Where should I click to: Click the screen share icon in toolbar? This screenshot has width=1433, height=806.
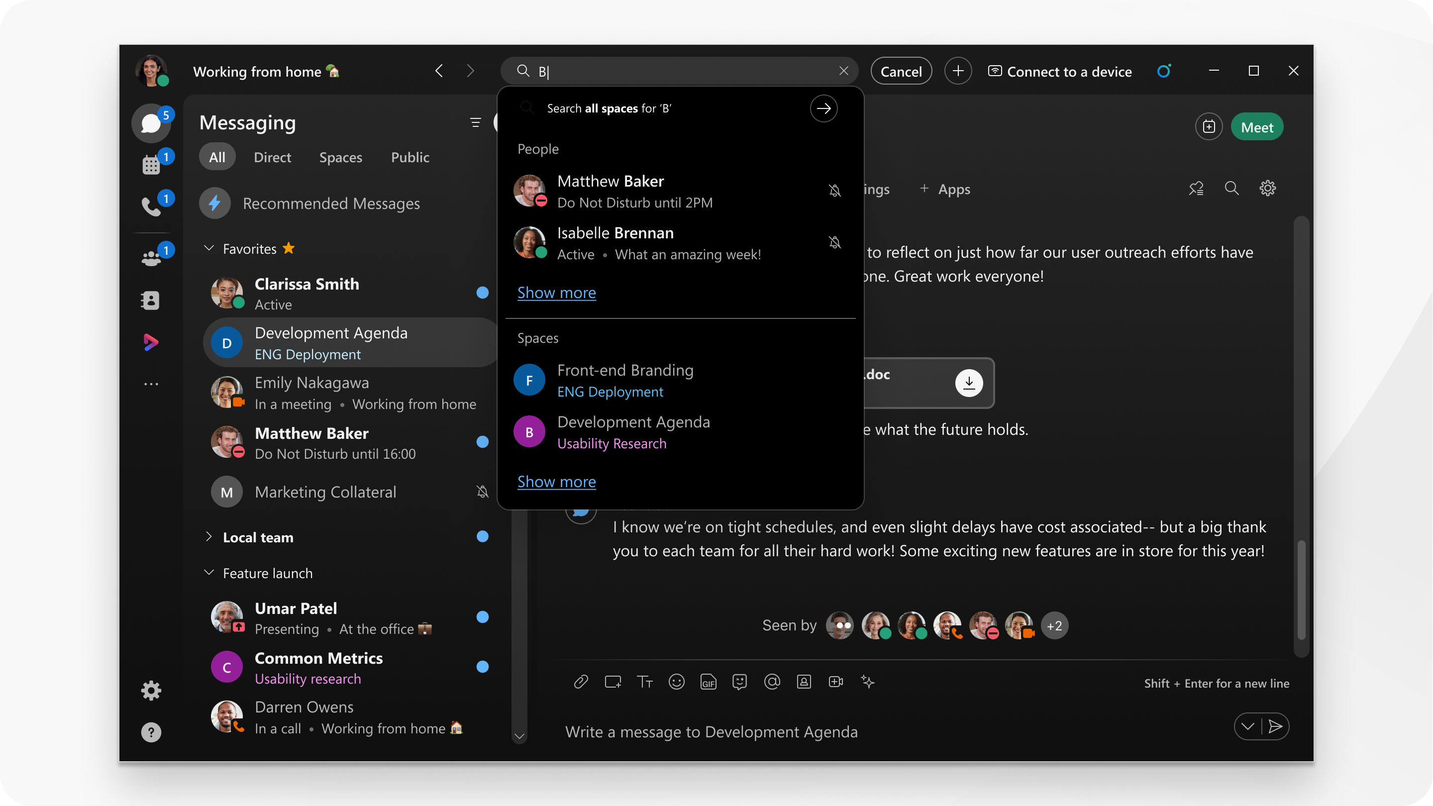(x=612, y=681)
